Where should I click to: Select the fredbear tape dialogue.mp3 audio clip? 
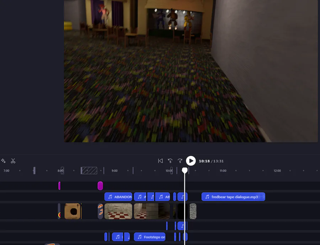(233, 197)
